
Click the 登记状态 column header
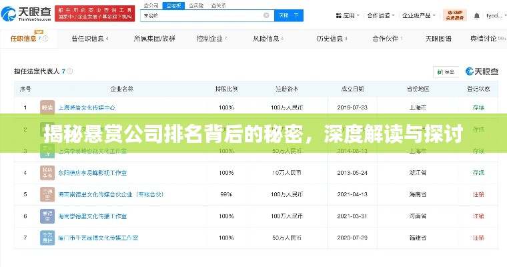(x=478, y=89)
